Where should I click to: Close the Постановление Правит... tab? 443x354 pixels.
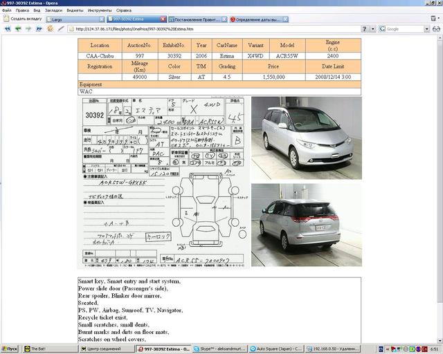tap(224, 19)
